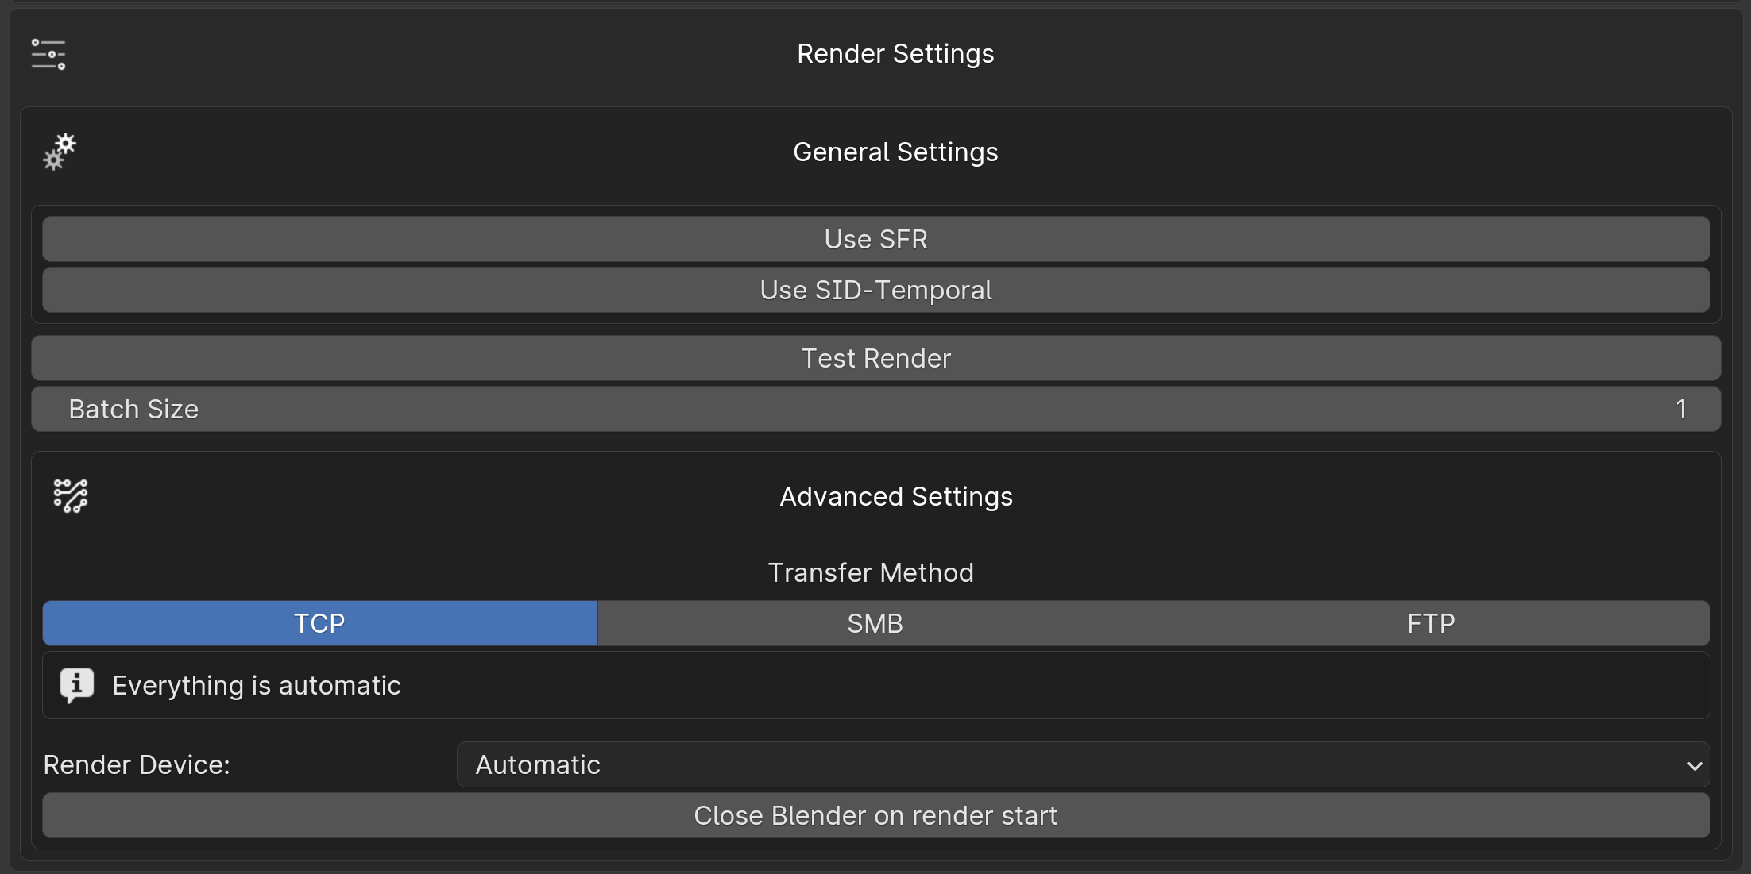Enable Close Blender on render start
This screenshot has height=874, width=1751.
(x=875, y=815)
